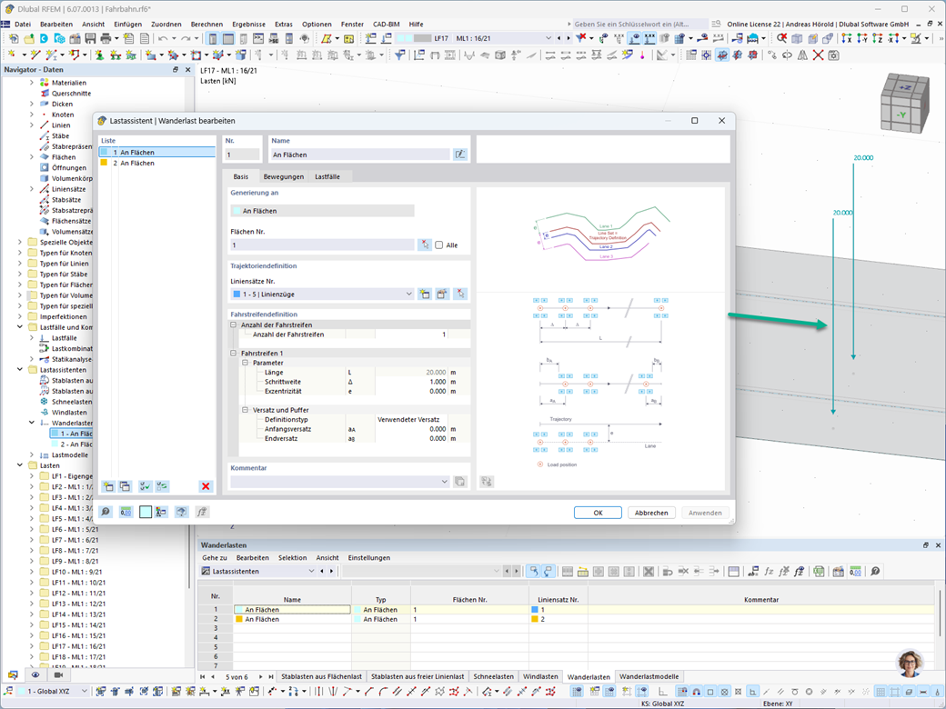Image resolution: width=946 pixels, height=709 pixels.
Task: Click the copy moving load icon below the Liste panel
Action: point(125,486)
